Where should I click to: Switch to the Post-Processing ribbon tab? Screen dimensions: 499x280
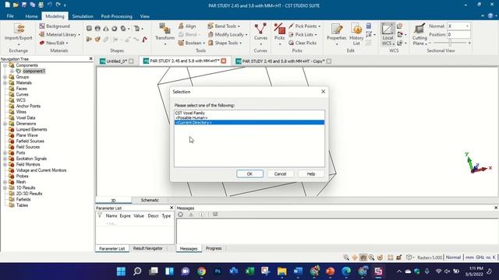pos(116,16)
